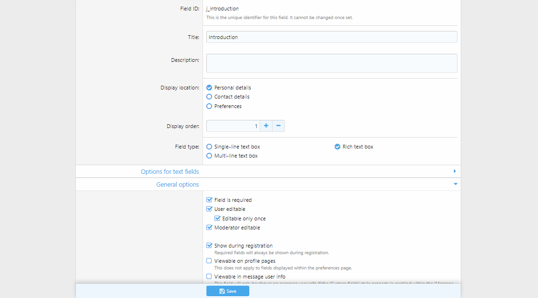
Task: Click the plus icon for Display order
Action: [x=266, y=126]
